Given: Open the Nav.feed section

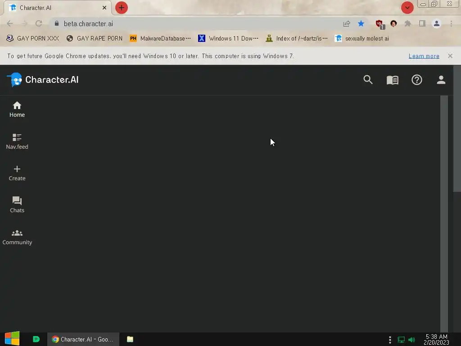Looking at the screenshot, I should tap(17, 141).
